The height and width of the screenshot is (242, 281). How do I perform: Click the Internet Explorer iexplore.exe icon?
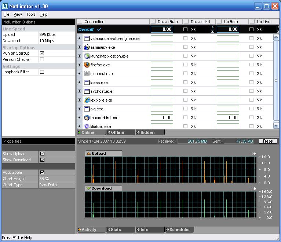click(87, 100)
